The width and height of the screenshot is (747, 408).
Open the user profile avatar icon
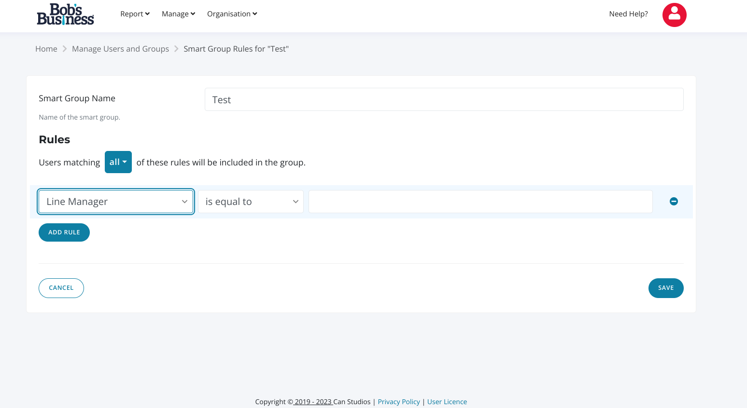point(674,15)
